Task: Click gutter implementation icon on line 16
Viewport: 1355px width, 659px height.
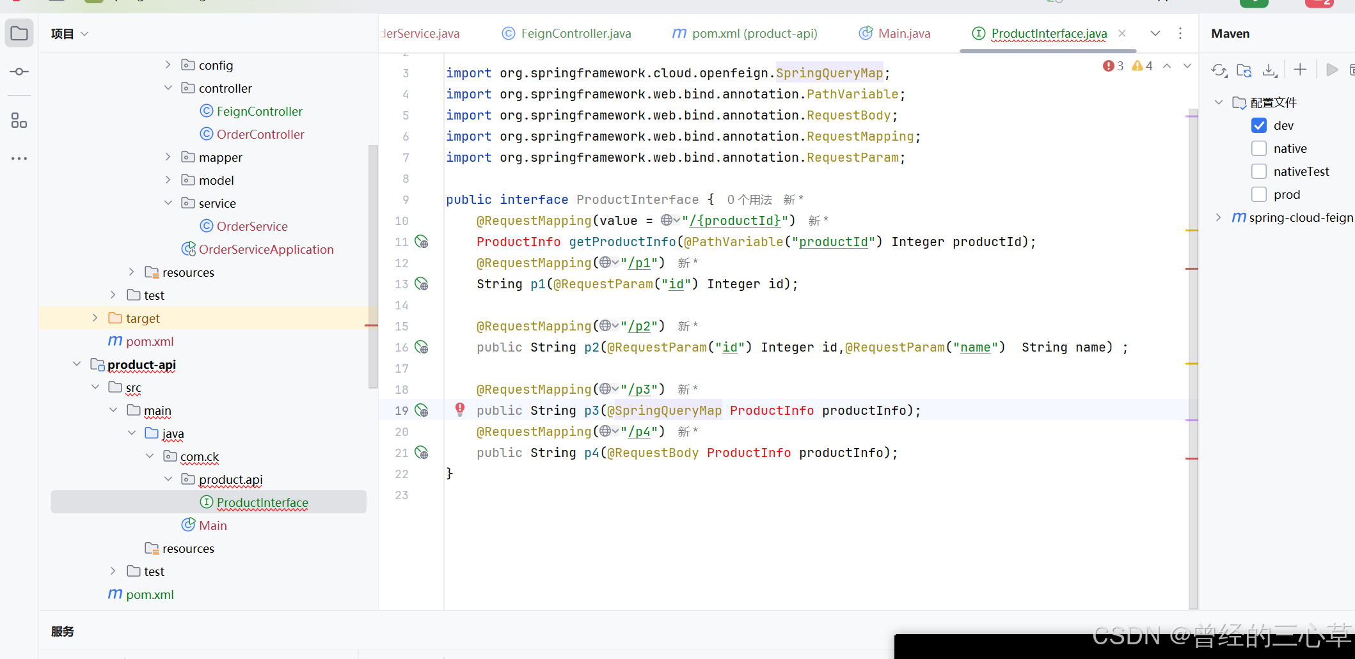Action: tap(422, 347)
